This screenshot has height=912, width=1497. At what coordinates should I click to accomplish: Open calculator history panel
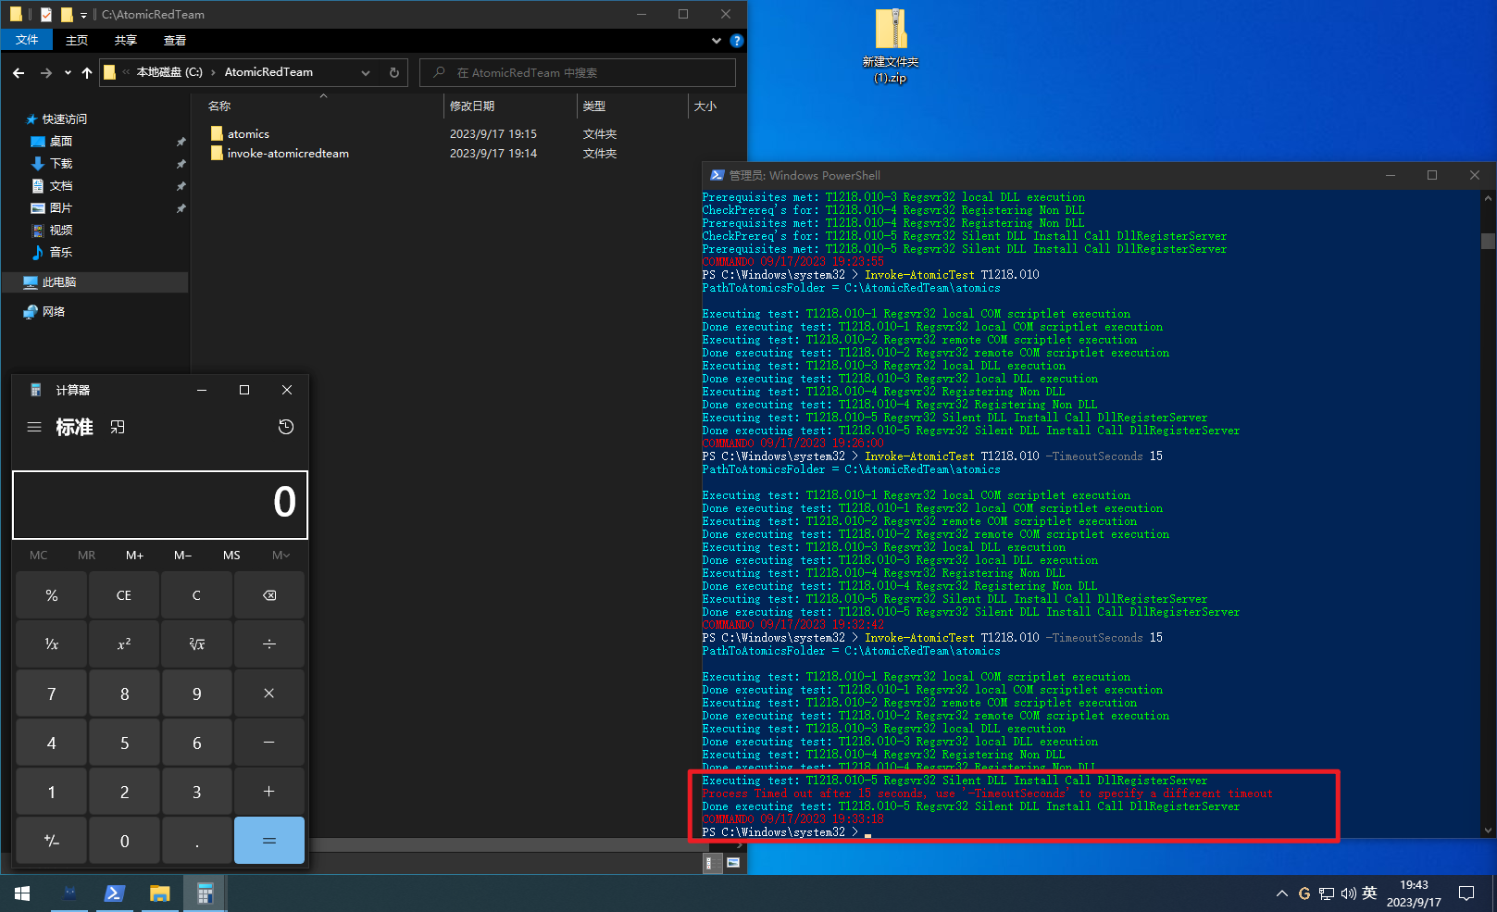(286, 427)
